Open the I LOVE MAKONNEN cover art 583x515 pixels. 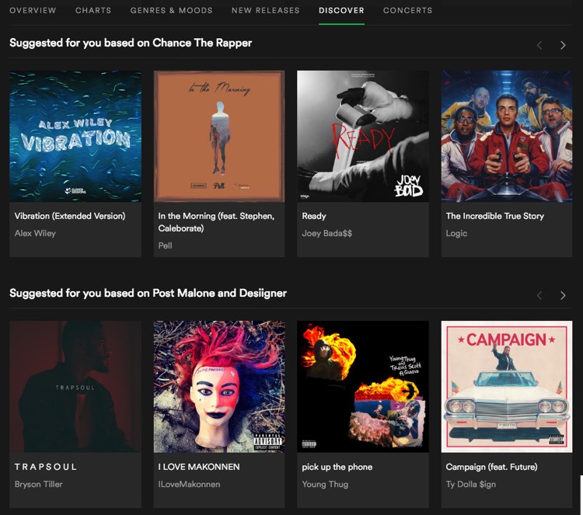click(219, 387)
